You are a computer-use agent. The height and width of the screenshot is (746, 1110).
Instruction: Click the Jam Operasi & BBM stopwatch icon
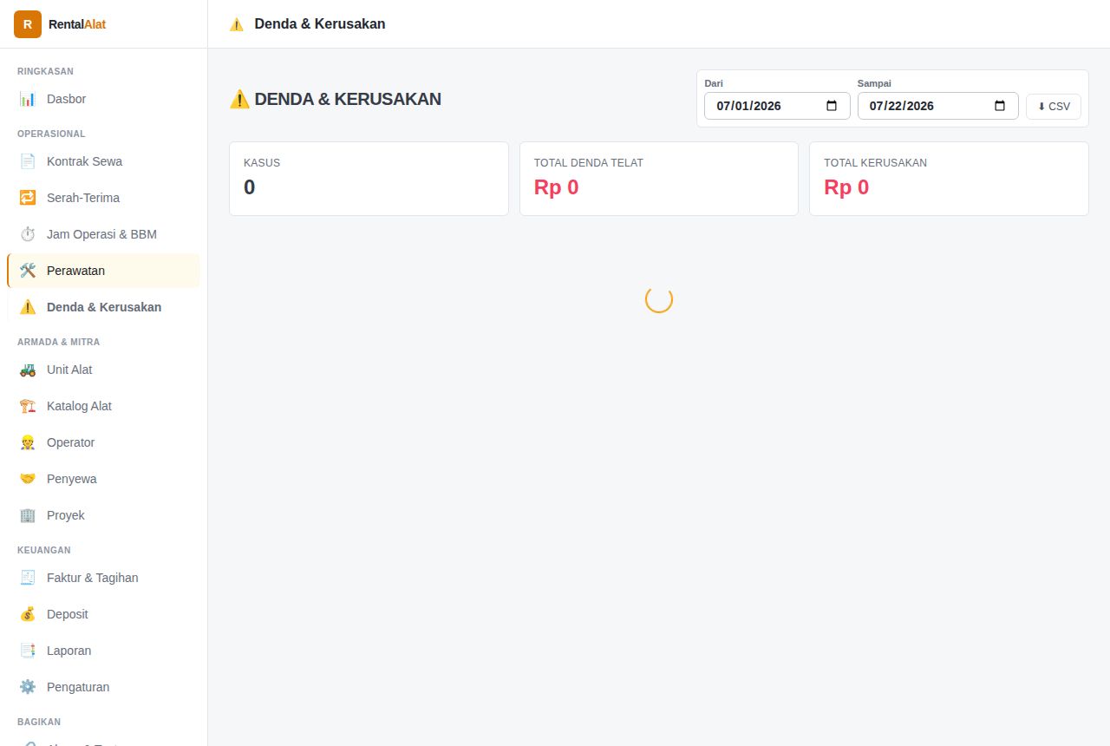[x=28, y=234]
